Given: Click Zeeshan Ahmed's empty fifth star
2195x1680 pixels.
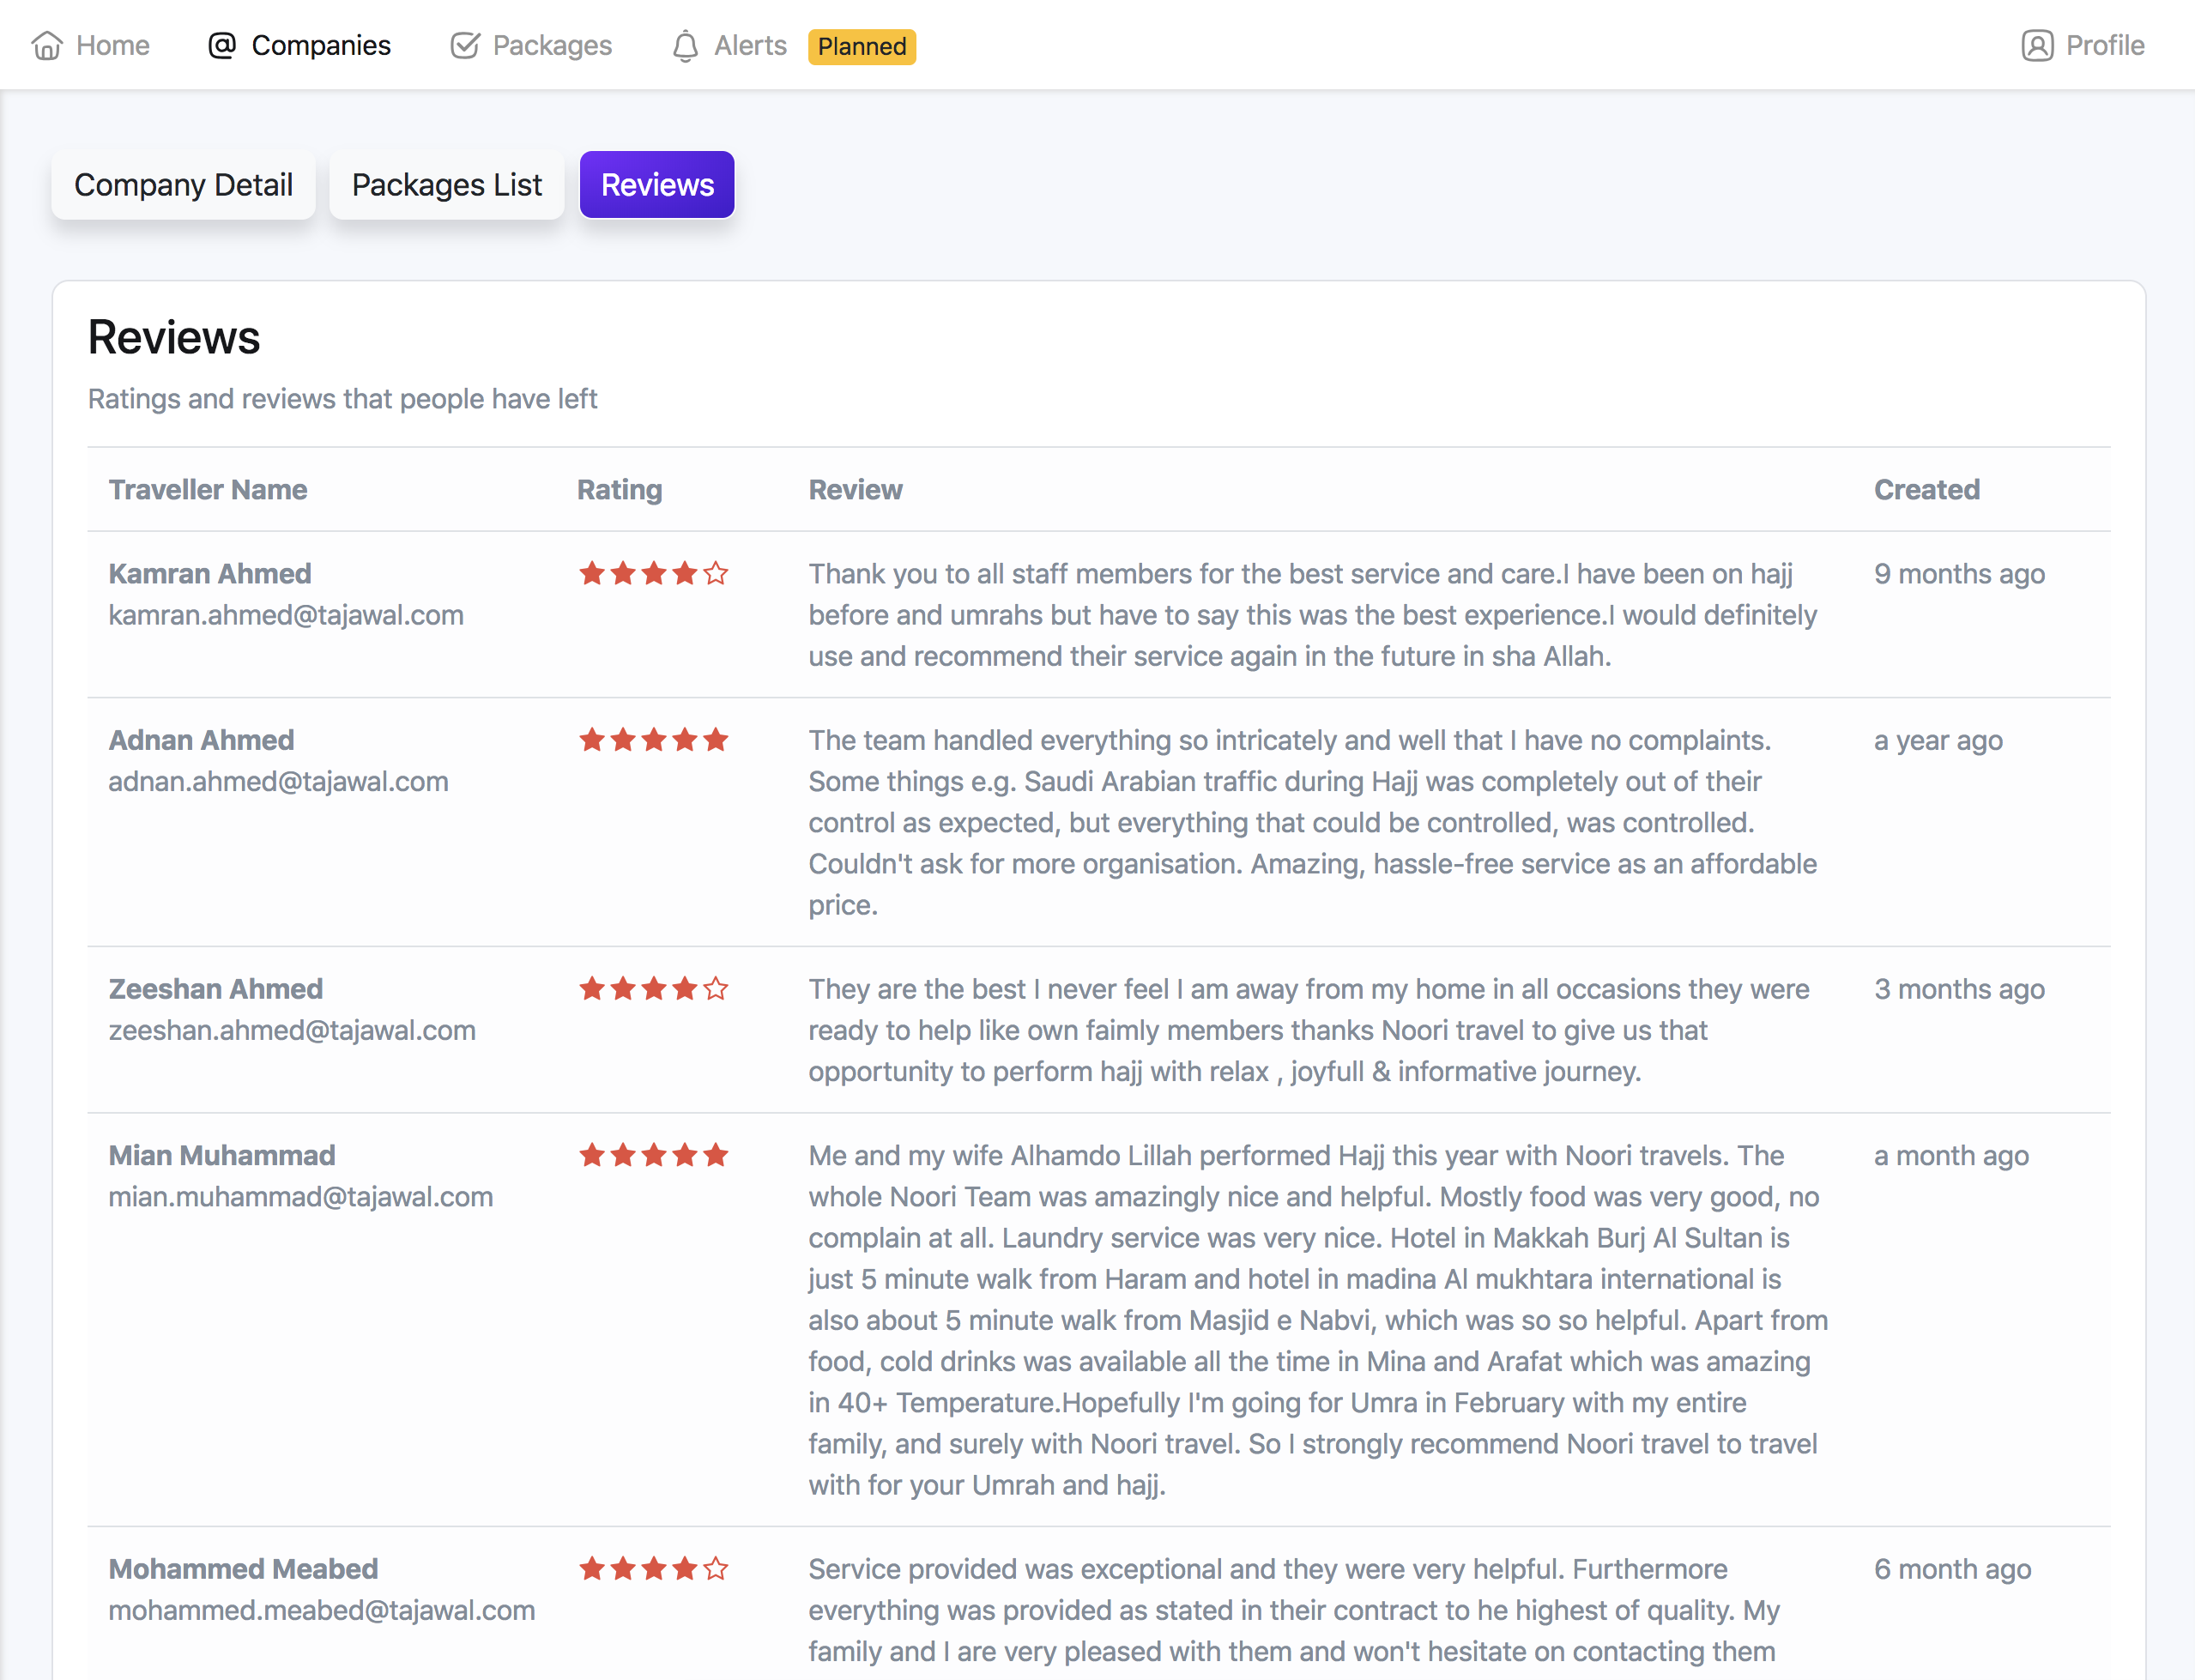Looking at the screenshot, I should [x=716, y=989].
